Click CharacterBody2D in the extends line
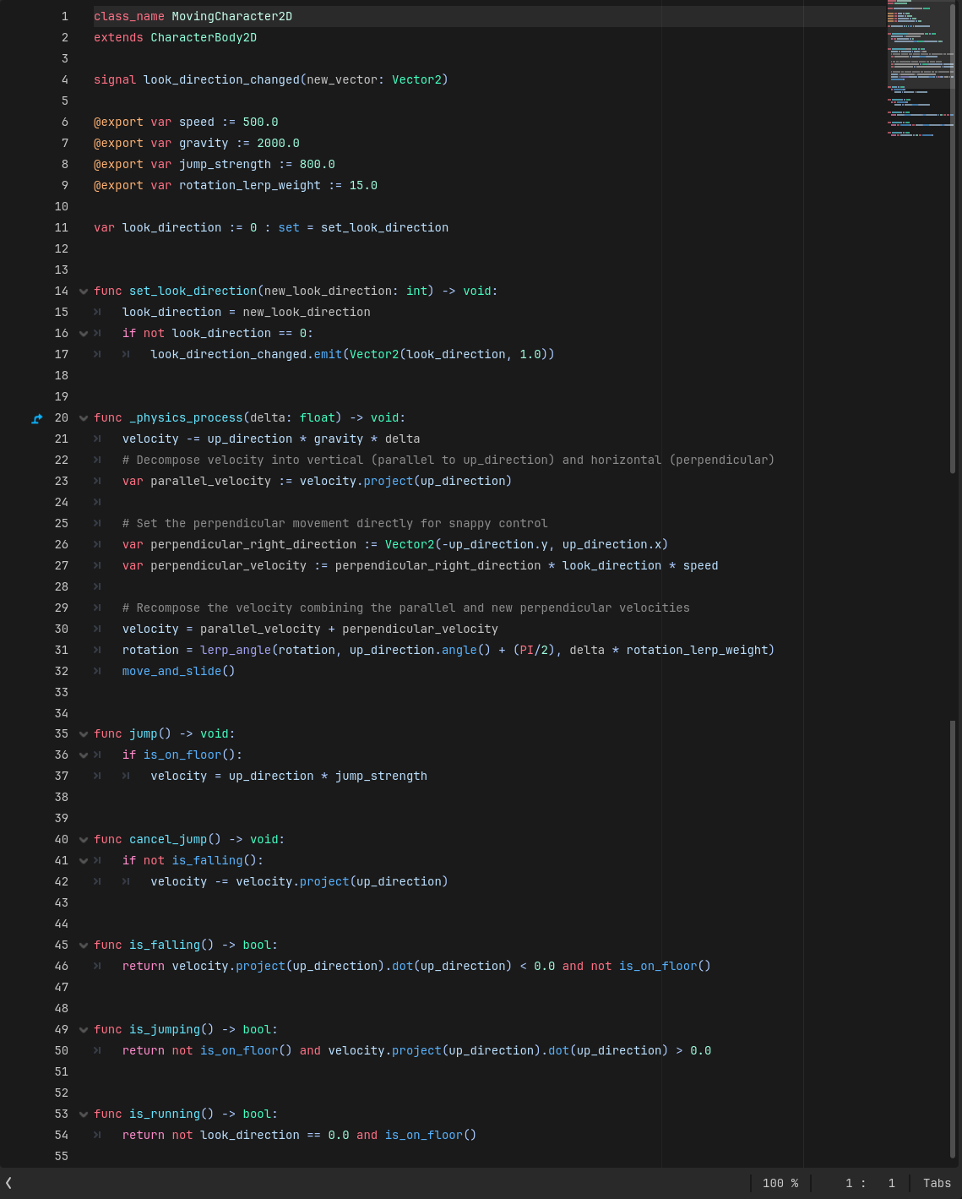Image resolution: width=962 pixels, height=1199 pixels. point(204,37)
